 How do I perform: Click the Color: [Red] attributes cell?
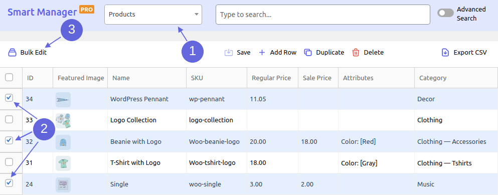coord(376,142)
